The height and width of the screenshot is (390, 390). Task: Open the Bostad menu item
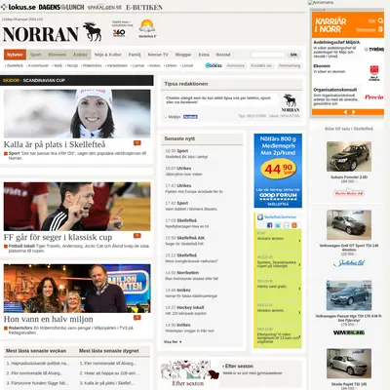tap(223, 55)
